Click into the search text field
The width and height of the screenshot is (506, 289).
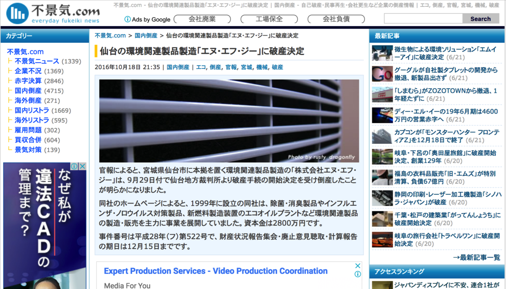(x=423, y=19)
